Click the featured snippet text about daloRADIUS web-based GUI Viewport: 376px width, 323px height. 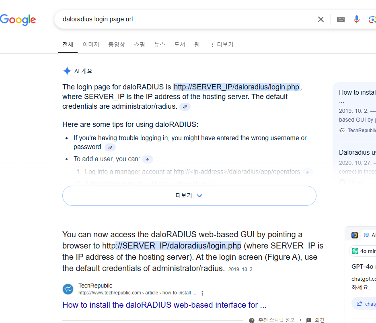click(193, 251)
